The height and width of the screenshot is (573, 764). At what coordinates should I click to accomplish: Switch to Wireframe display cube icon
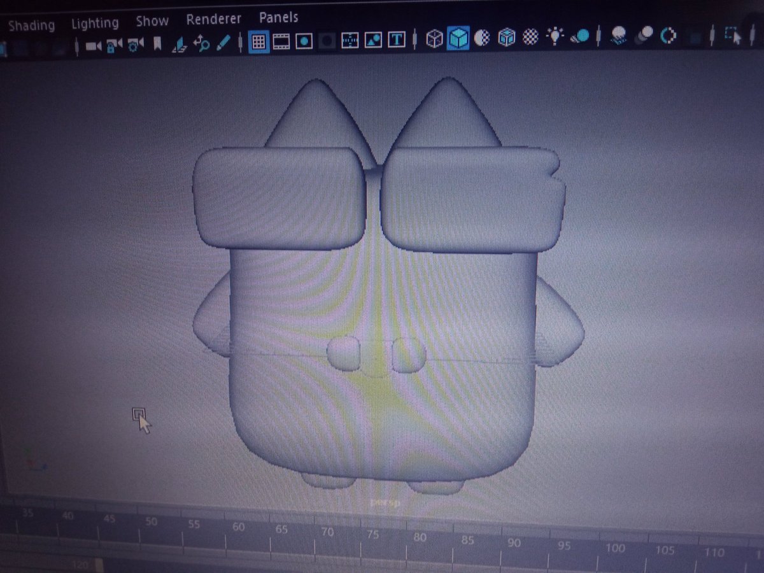(x=434, y=39)
